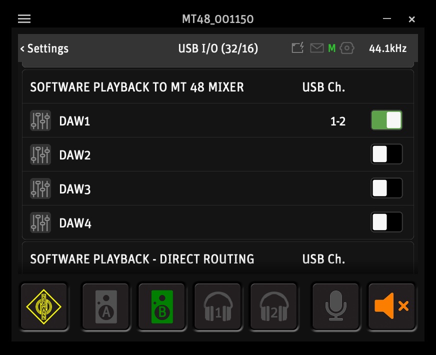Open the hamburger menu
The image size is (436, 355).
24,19
